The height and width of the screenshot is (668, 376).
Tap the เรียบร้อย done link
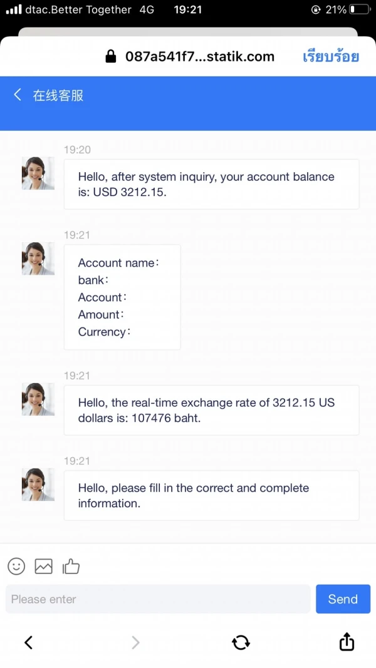click(x=331, y=56)
